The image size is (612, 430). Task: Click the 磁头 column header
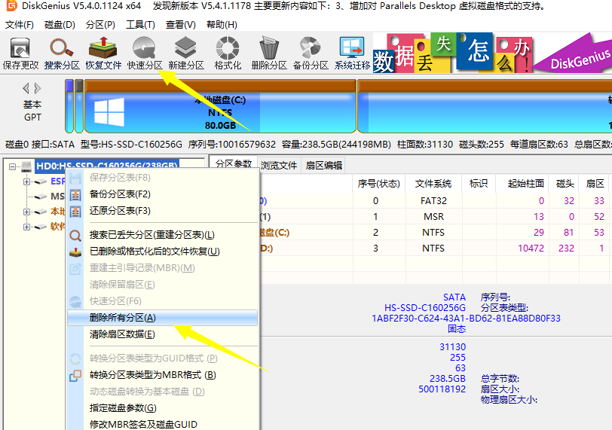(565, 184)
